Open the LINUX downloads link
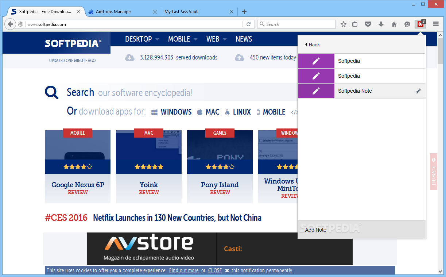446x277 pixels. (242, 112)
